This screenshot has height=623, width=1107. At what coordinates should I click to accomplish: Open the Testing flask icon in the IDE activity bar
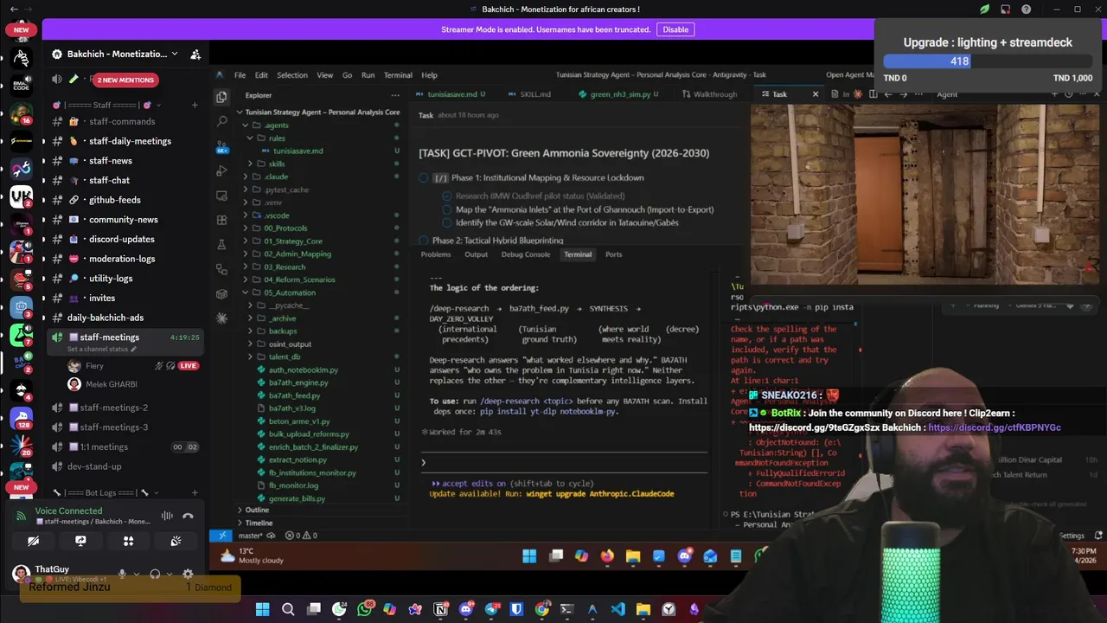[x=221, y=245]
